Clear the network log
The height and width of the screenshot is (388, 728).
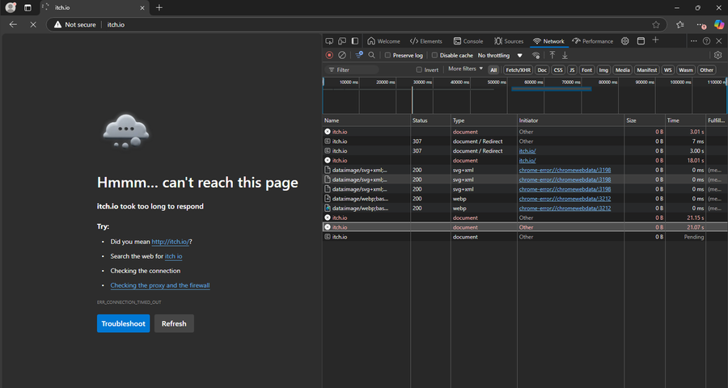pyautogui.click(x=341, y=55)
